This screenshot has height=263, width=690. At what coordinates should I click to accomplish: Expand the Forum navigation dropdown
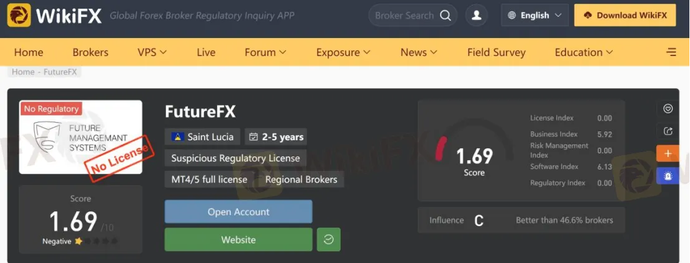click(x=265, y=52)
